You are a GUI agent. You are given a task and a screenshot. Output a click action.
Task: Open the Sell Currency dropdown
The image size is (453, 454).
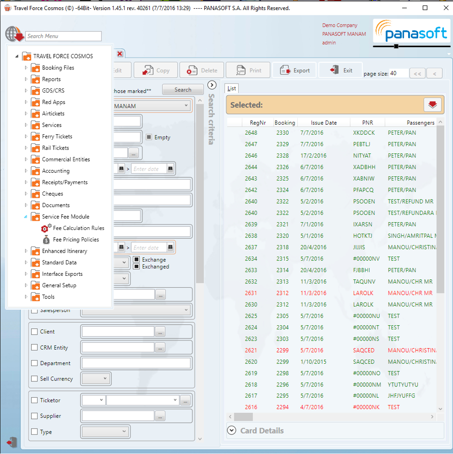[x=96, y=378]
